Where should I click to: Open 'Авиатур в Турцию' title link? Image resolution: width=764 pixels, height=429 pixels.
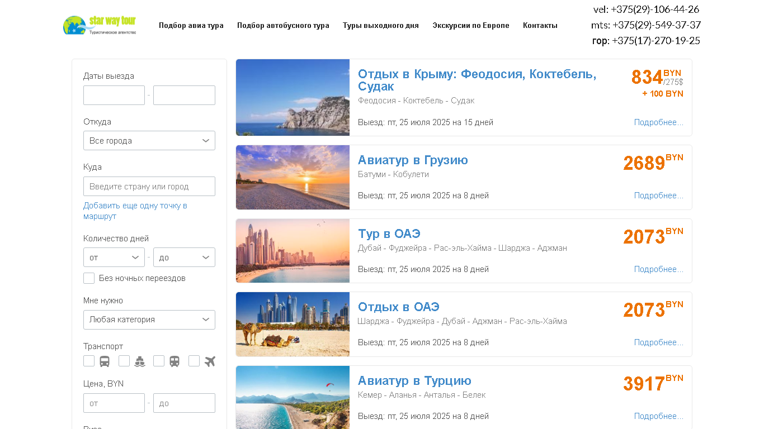coord(414,381)
